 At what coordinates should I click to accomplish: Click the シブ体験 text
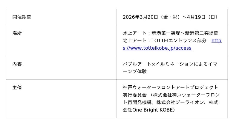(135, 71)
